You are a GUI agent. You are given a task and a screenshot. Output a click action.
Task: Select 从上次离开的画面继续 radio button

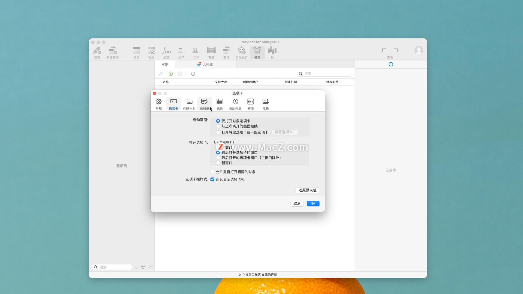tap(218, 126)
